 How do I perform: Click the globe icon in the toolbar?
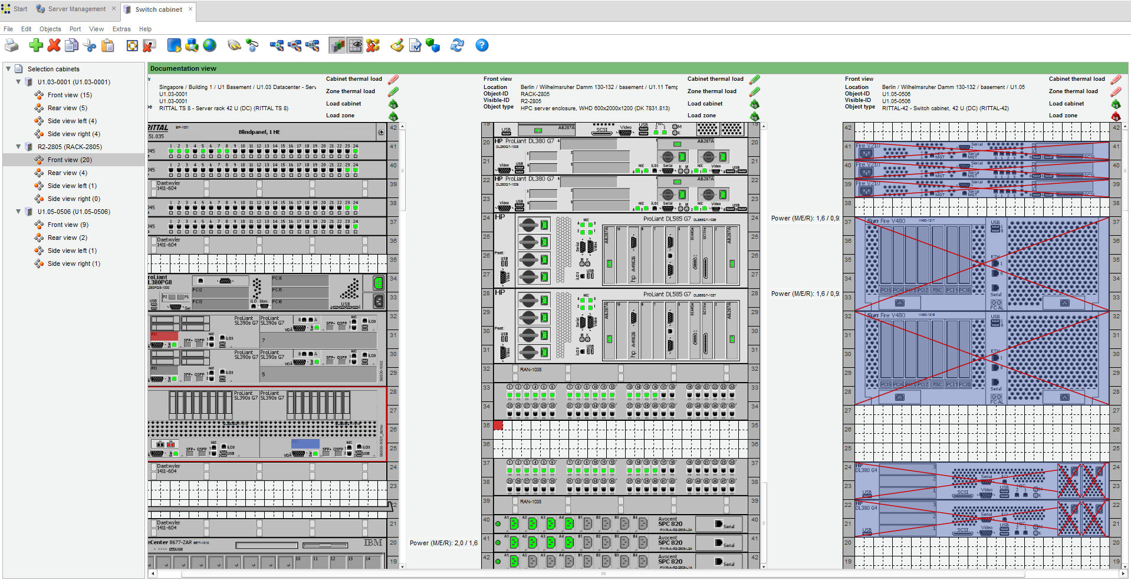pos(209,45)
